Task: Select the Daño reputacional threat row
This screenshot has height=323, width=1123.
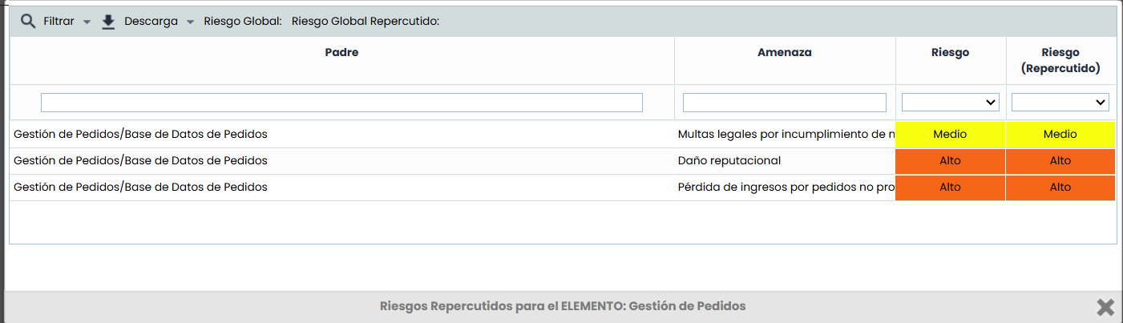Action: coord(729,160)
